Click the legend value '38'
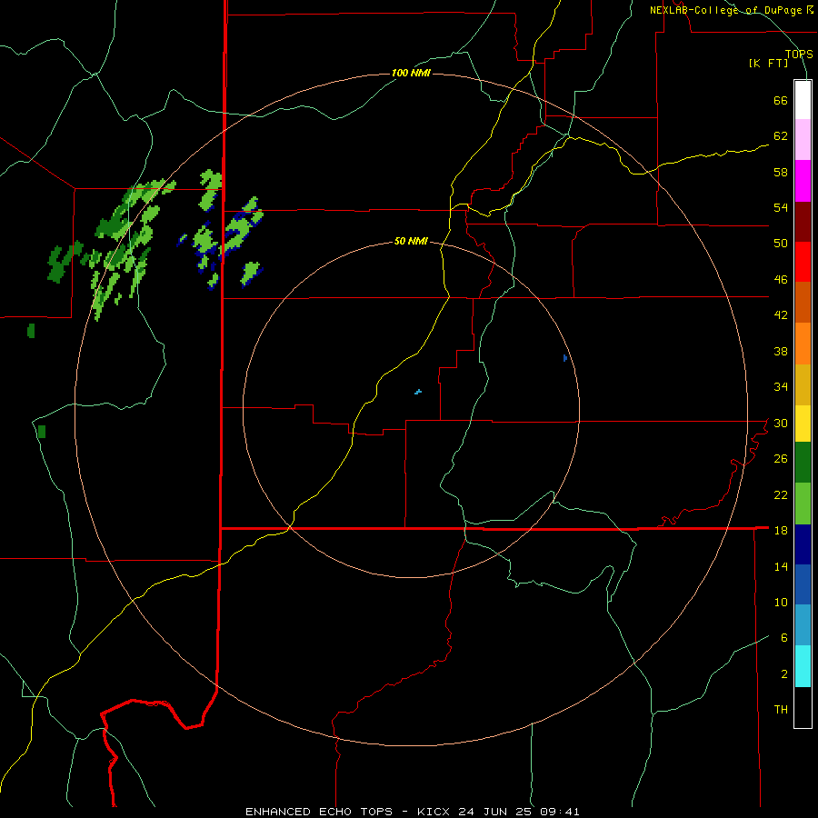818x818 pixels. (x=781, y=351)
